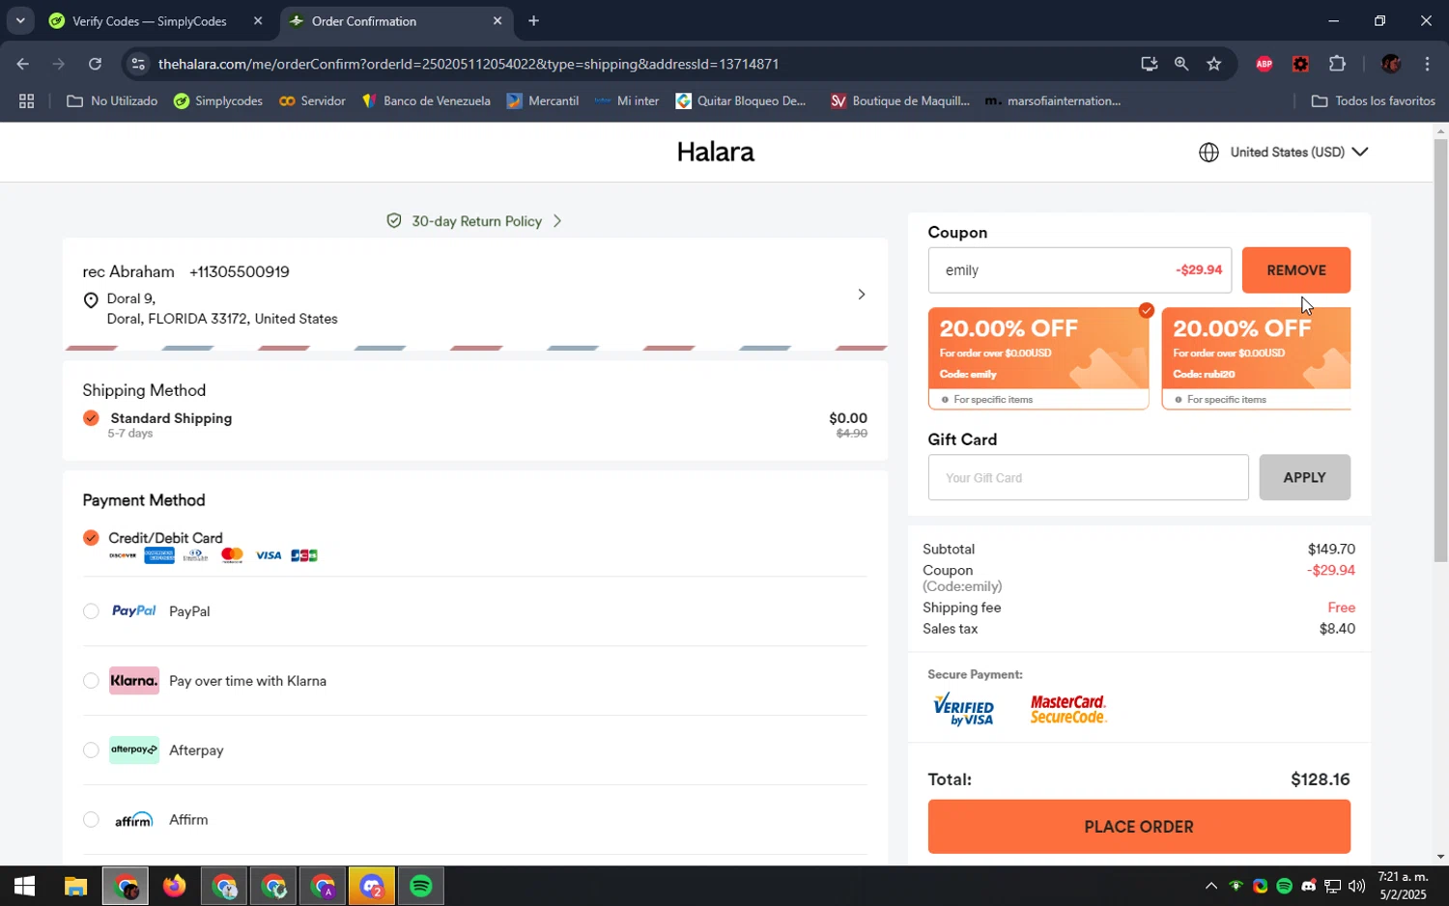The width and height of the screenshot is (1449, 906).
Task: Select the 20% OFF coupon with code rubi20
Action: point(1256,358)
